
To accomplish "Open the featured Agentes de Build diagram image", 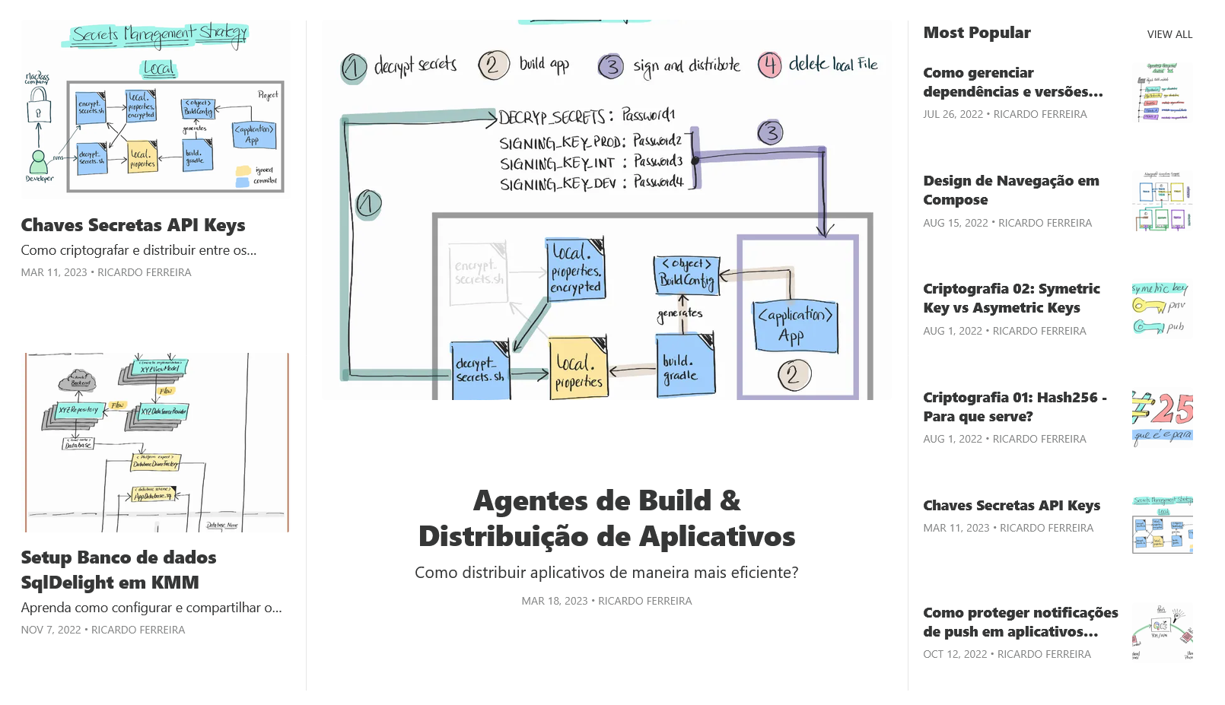I will tap(606, 210).
